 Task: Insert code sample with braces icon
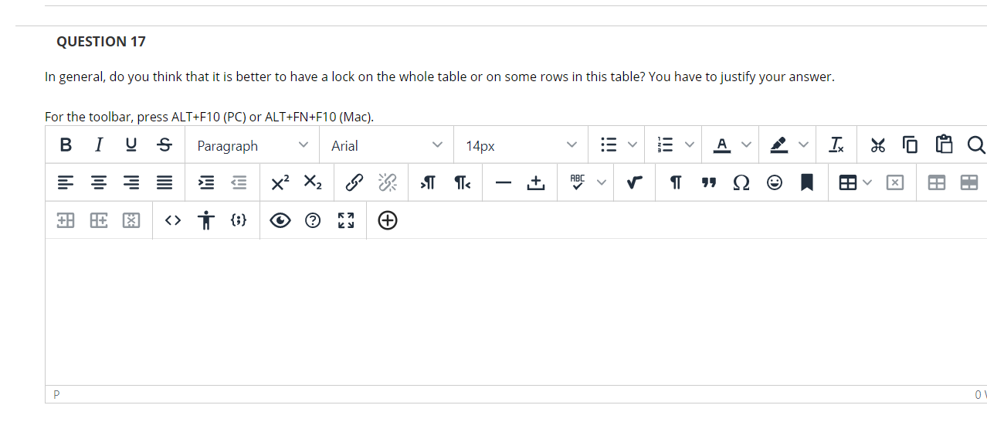click(x=239, y=220)
